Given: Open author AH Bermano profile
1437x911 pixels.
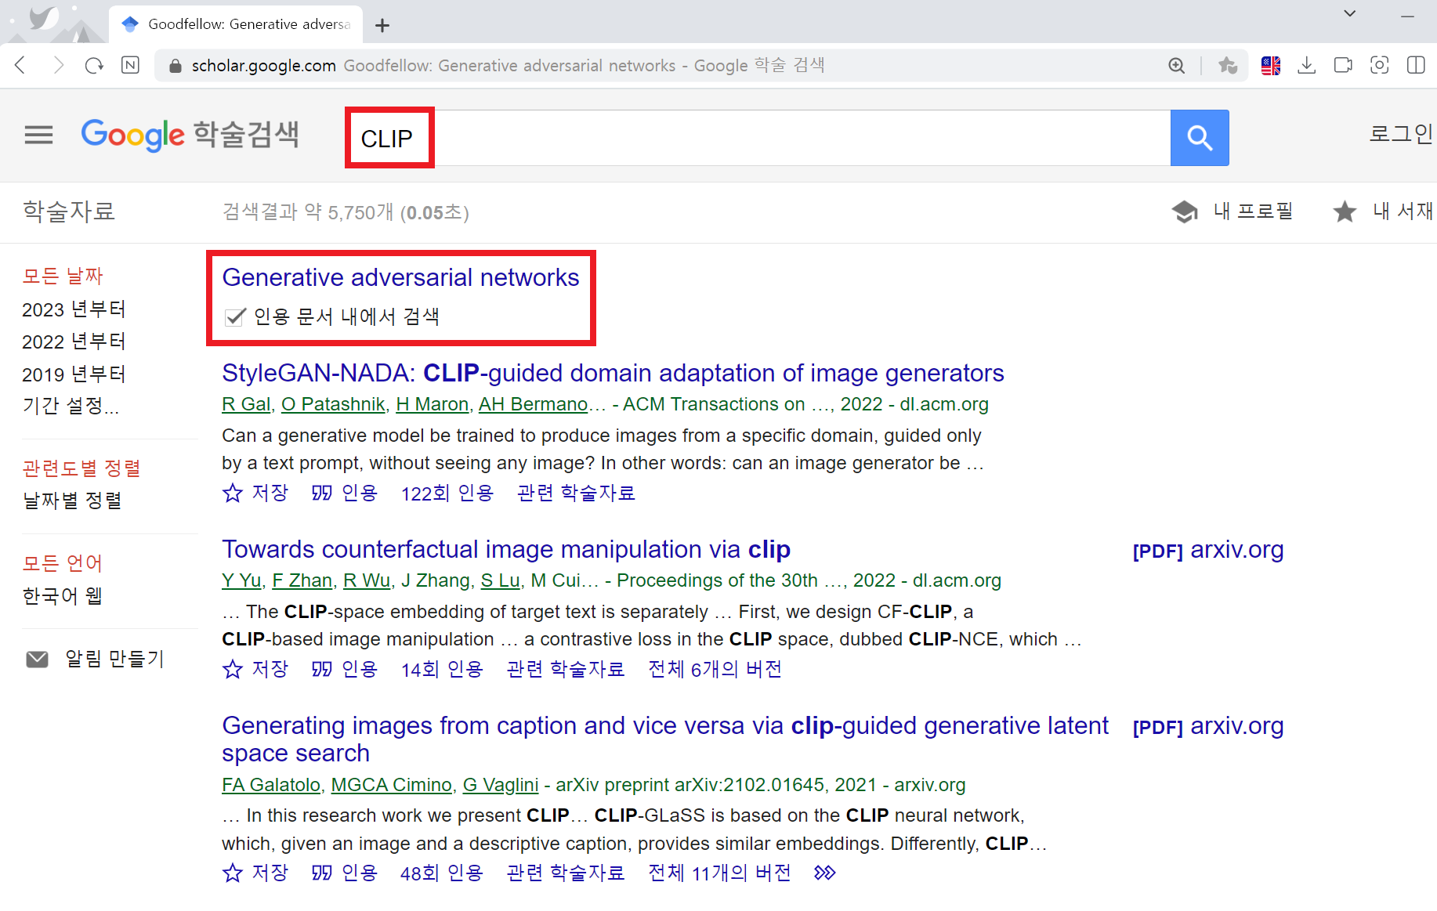Looking at the screenshot, I should [x=534, y=404].
